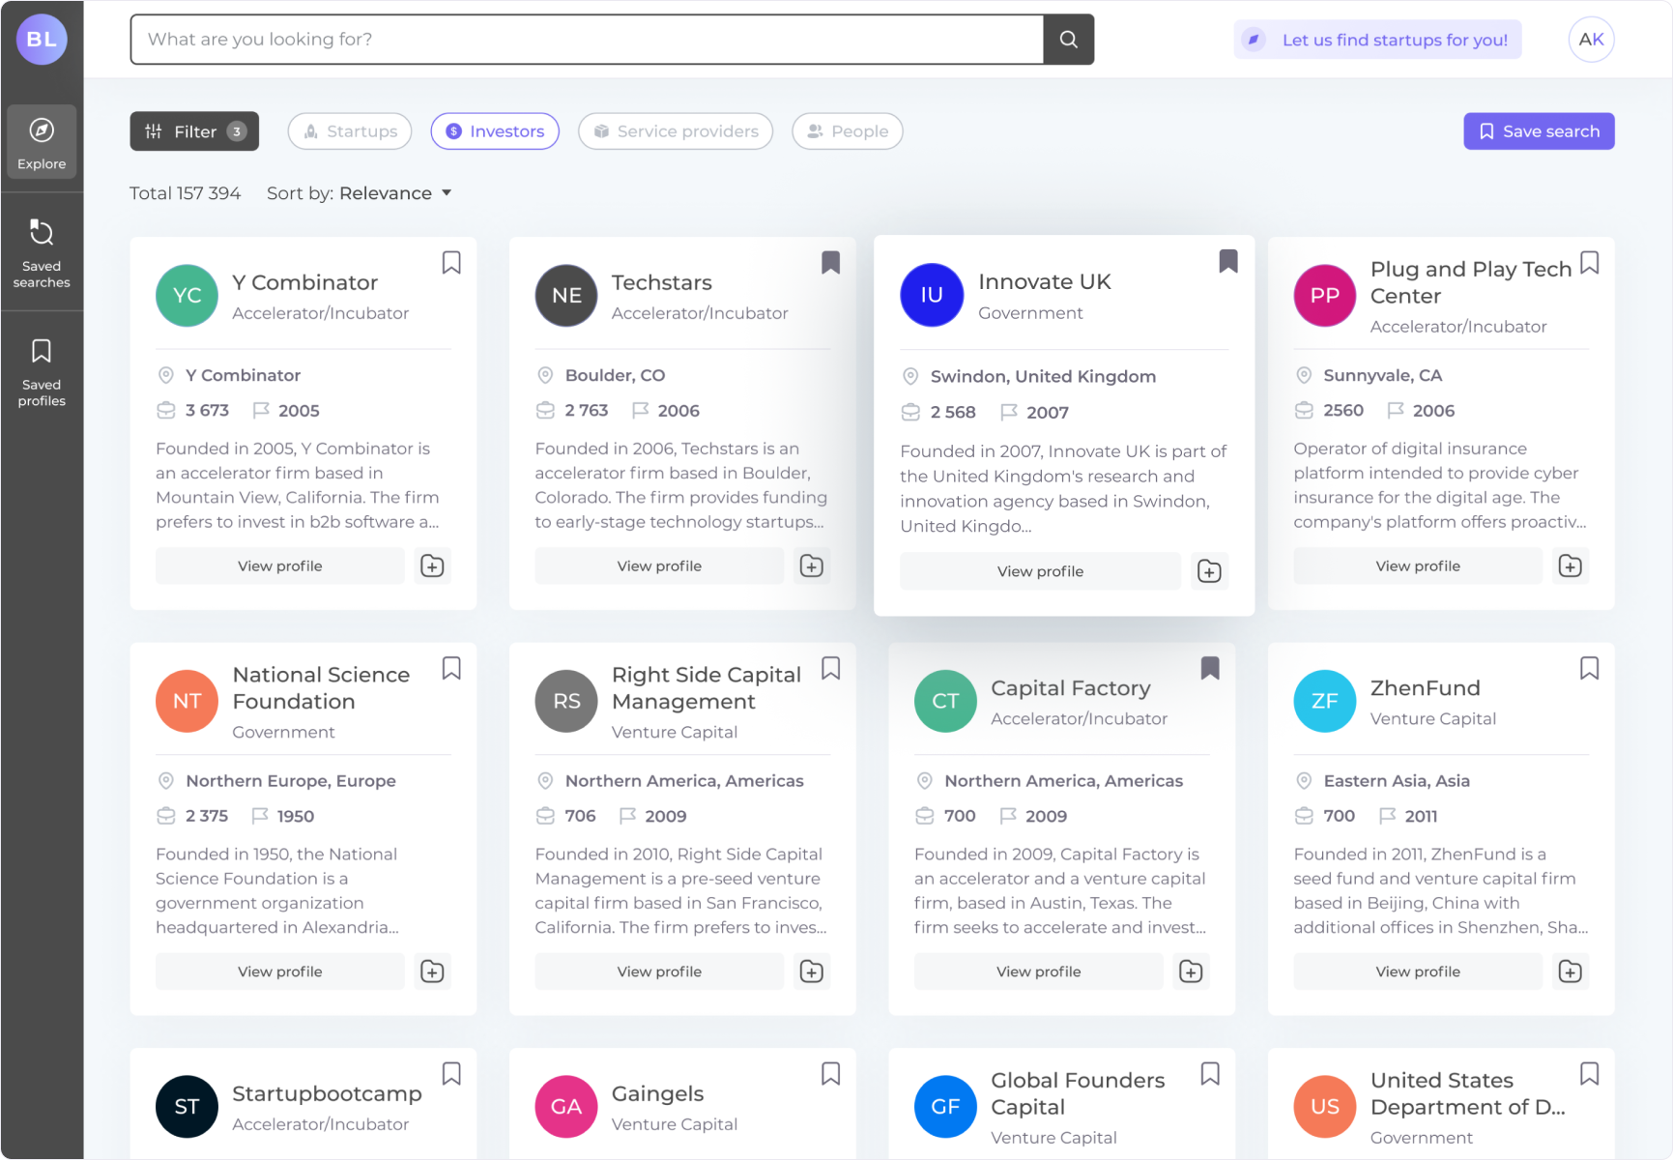Click the search magnifier icon
This screenshot has width=1673, height=1160.
tap(1068, 40)
